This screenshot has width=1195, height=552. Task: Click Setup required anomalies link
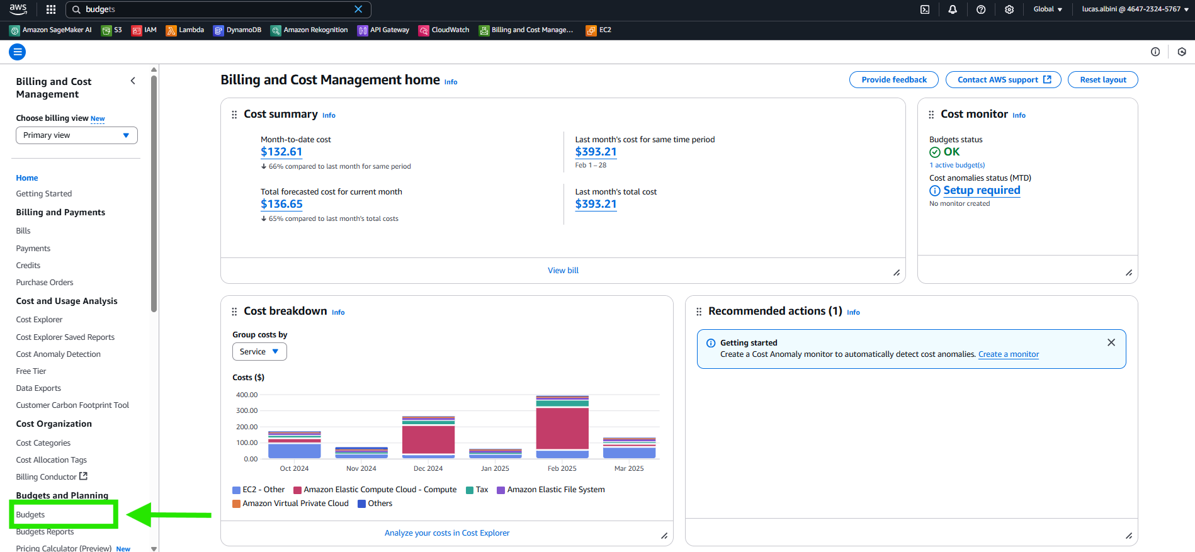coord(982,190)
